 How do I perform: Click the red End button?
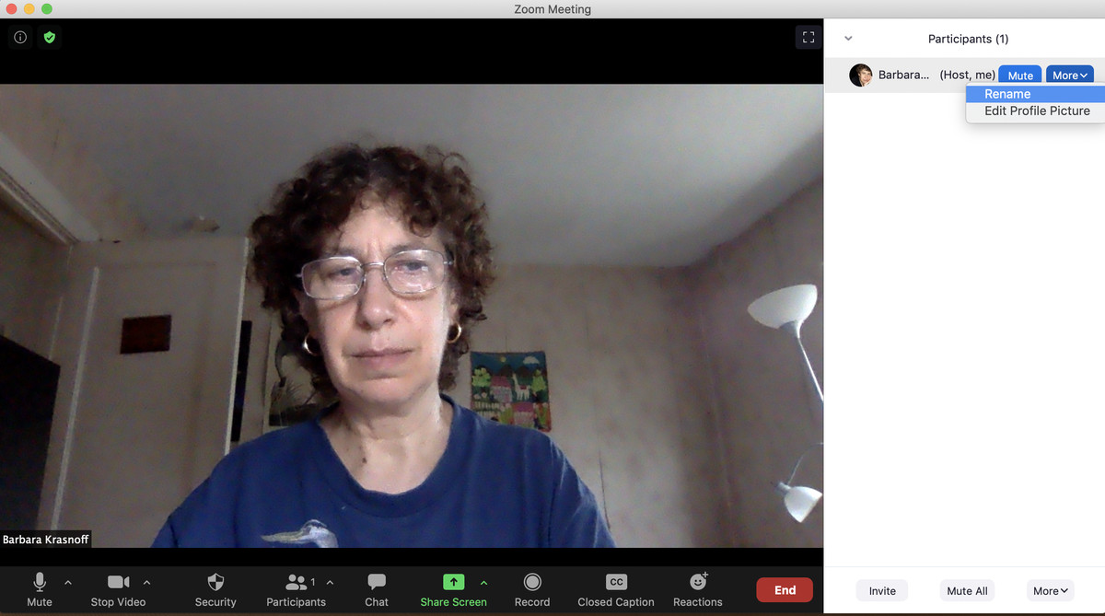pyautogui.click(x=785, y=590)
